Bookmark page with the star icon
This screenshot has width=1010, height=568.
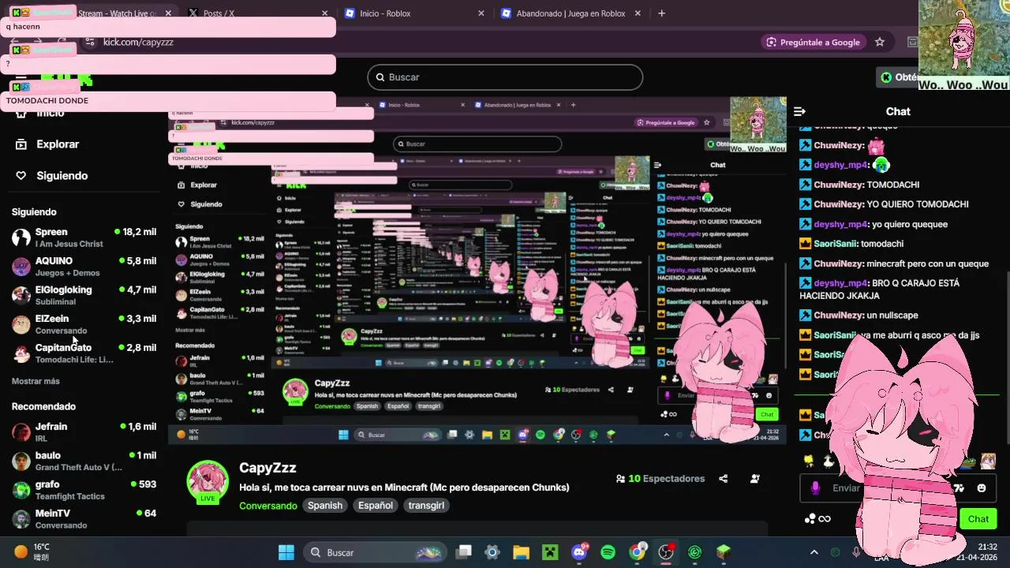880,42
